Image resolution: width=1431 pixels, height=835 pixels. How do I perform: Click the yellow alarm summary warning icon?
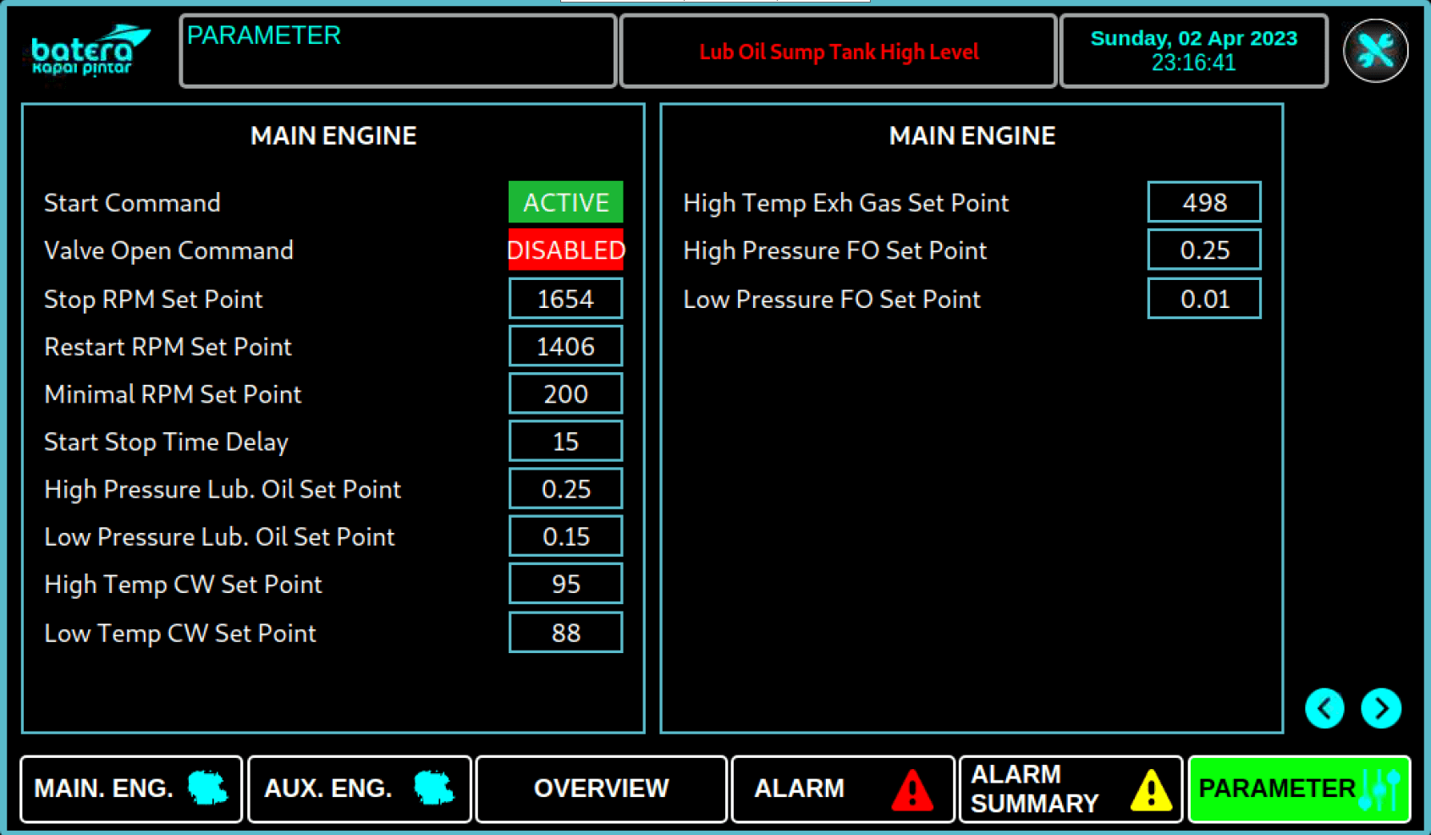tap(1151, 790)
